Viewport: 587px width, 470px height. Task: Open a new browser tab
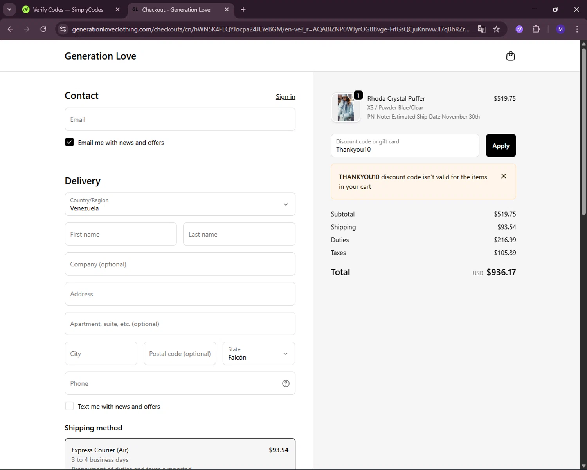tap(243, 9)
